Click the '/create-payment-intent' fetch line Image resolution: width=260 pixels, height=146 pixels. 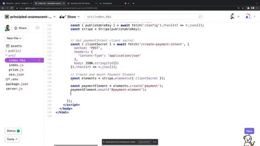coord(130,44)
